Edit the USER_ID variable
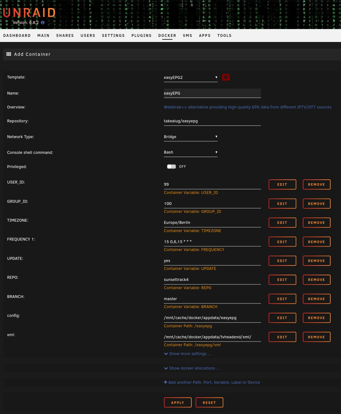 tap(282, 184)
